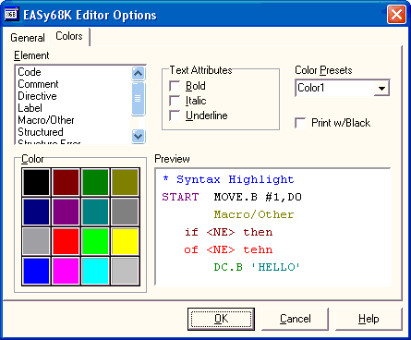The image size is (411, 340).
Task: Choose the purple color swatch
Action: pos(66,212)
